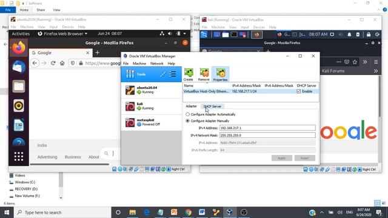This screenshot has height=218, width=388.
Task: Click the 192.168.217.1/24 cell
Action: pos(244,91)
